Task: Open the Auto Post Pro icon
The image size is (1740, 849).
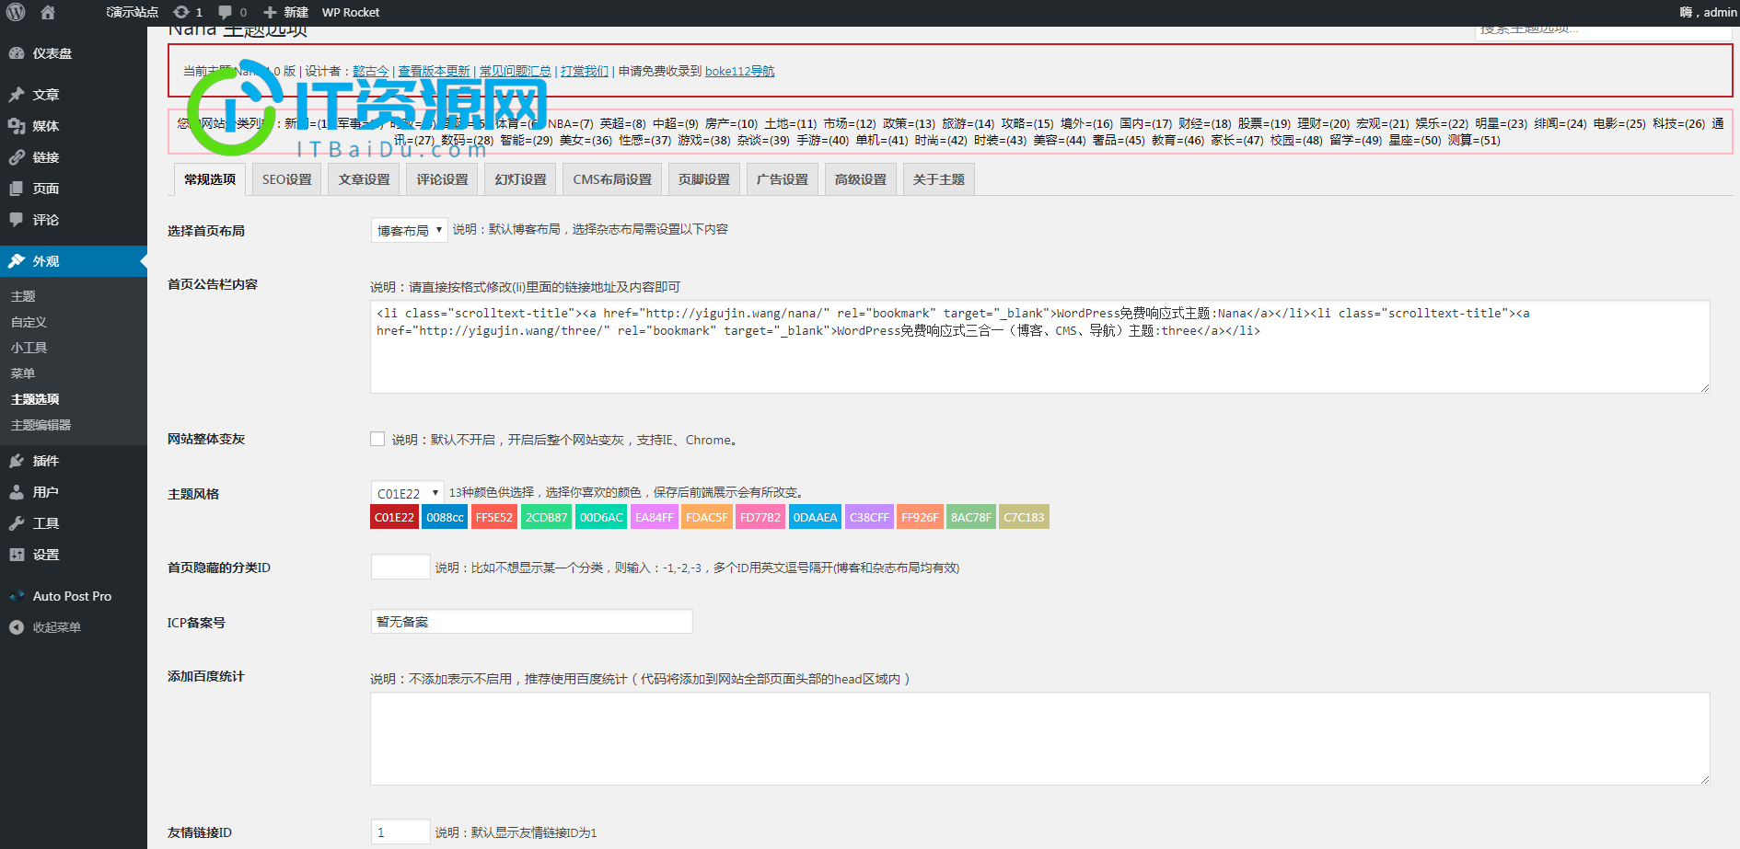Action: coord(17,596)
